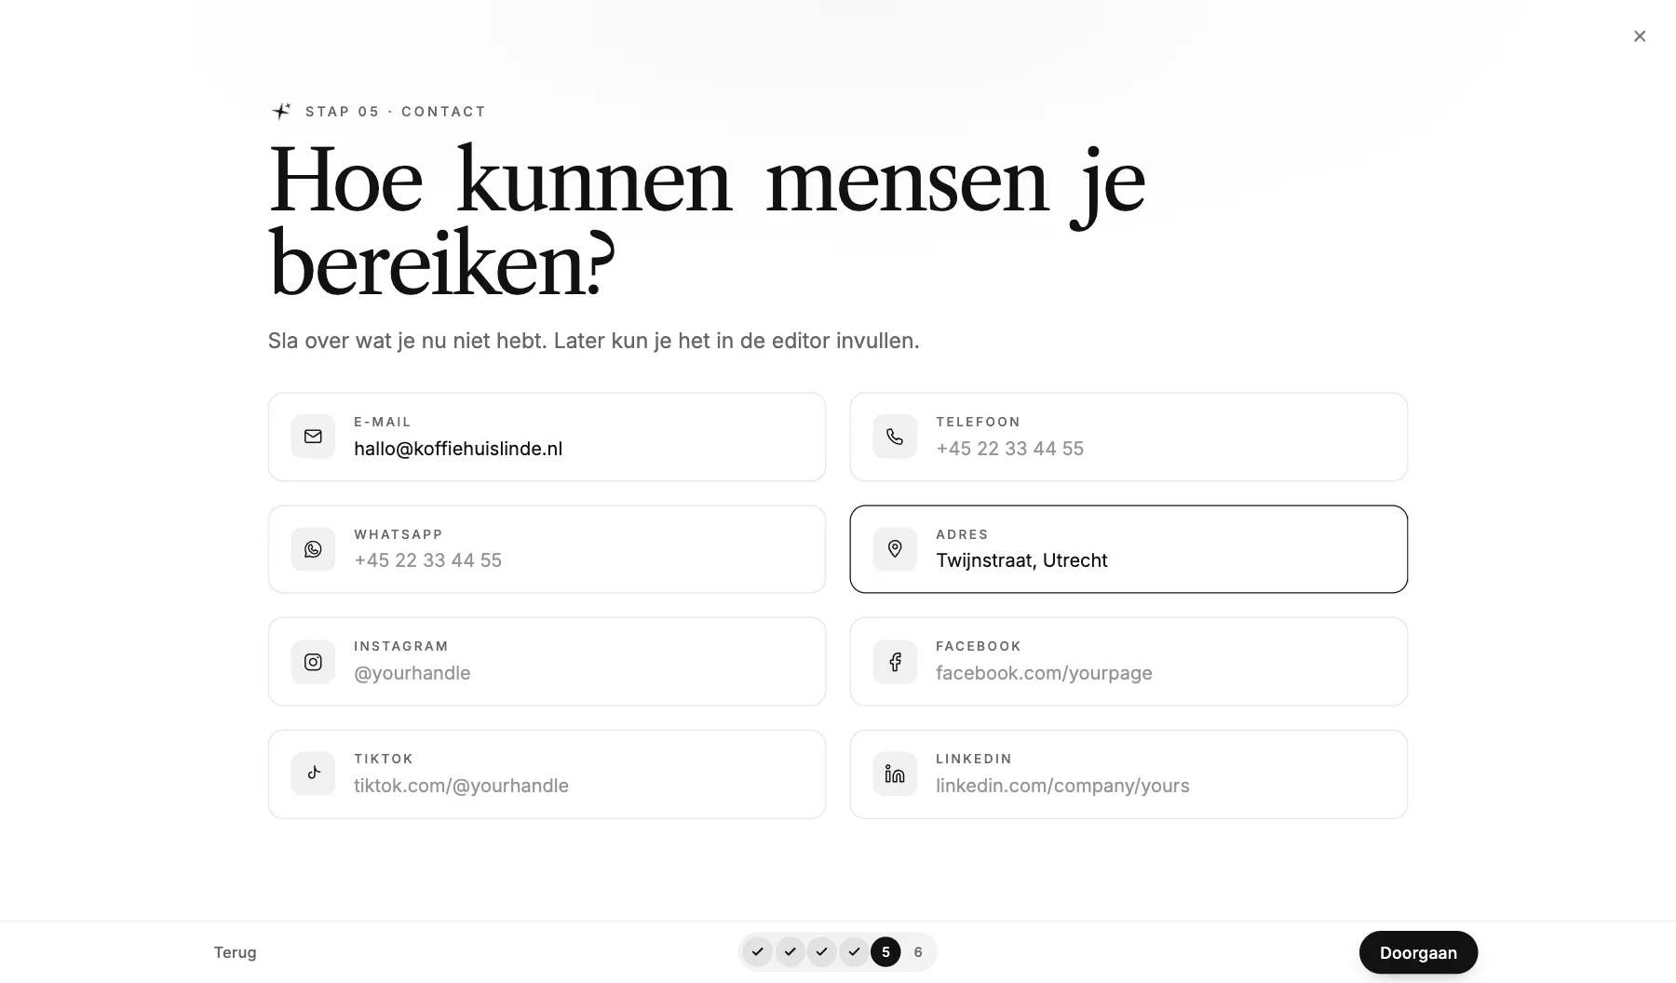Click the Instagram camera icon
The width and height of the screenshot is (1676, 983).
click(x=313, y=662)
